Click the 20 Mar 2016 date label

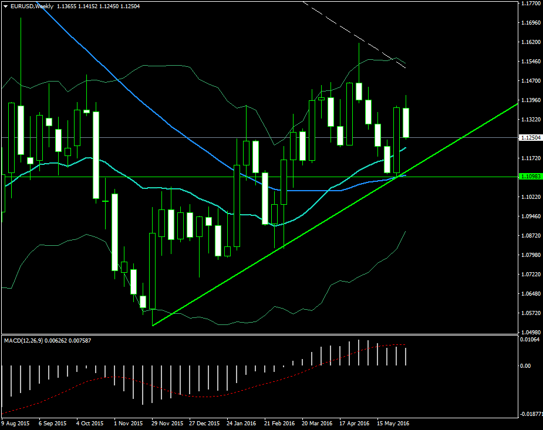317,423
